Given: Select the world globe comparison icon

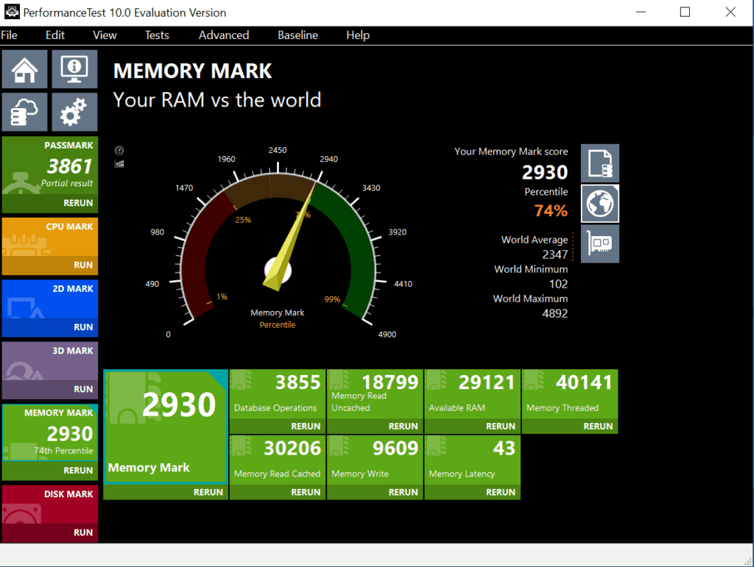Looking at the screenshot, I should pos(599,204).
